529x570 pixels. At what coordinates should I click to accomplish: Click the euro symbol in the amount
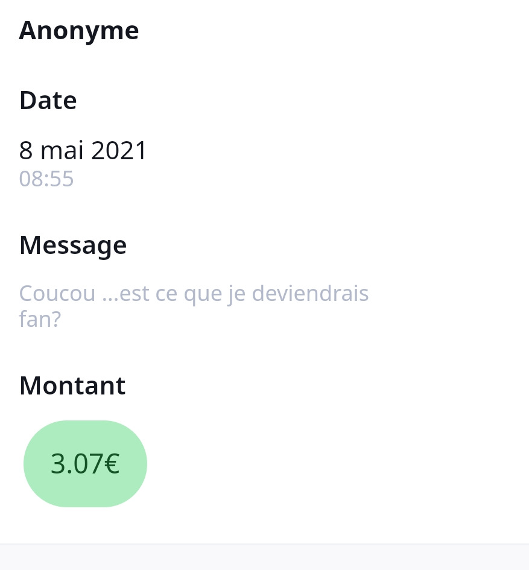tap(112, 464)
